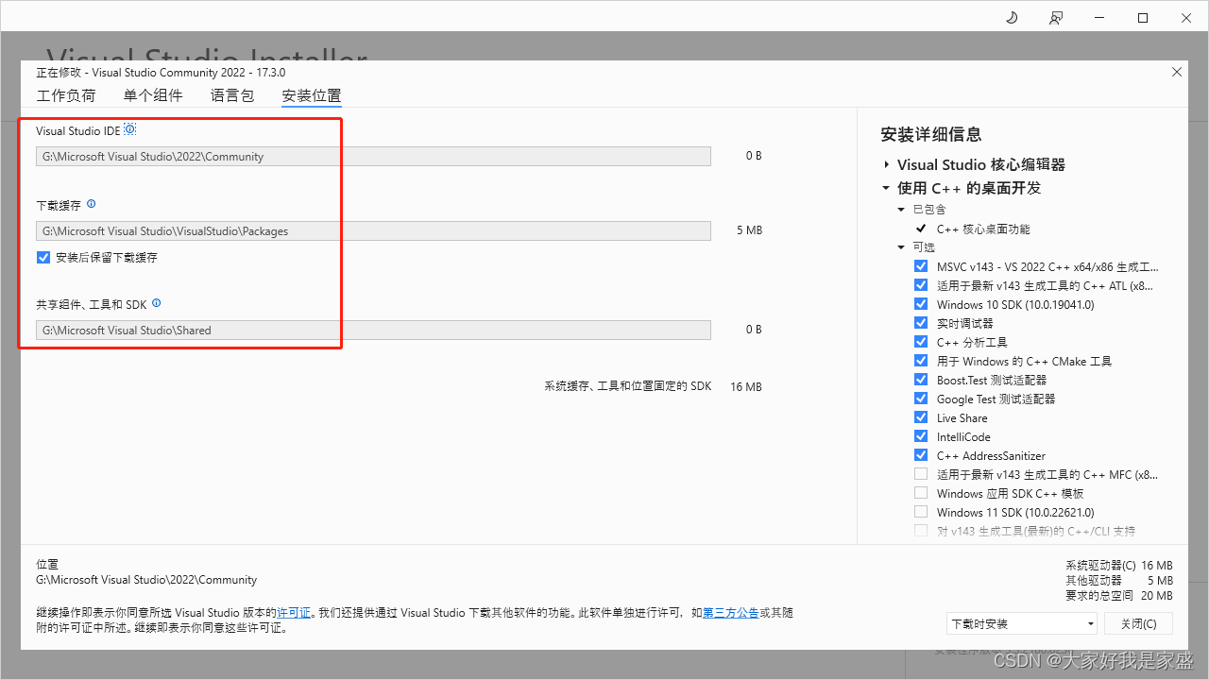The width and height of the screenshot is (1209, 680).
Task: Check C++ MFC for v143 tools option
Action: click(921, 474)
